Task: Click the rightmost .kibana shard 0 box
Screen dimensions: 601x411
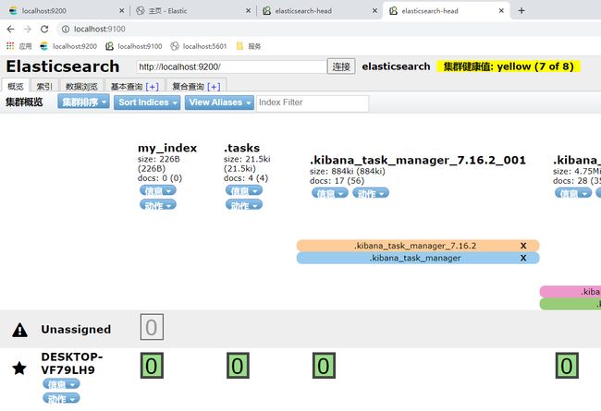Action: click(567, 366)
